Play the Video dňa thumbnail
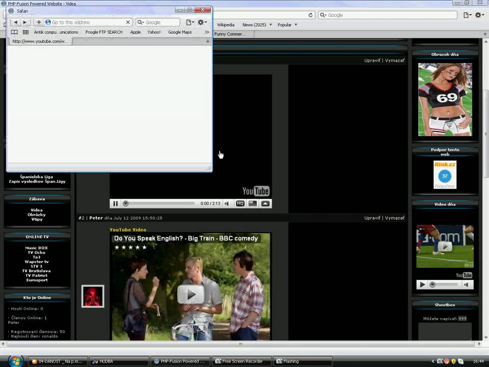This screenshot has height=367, width=489. click(445, 246)
